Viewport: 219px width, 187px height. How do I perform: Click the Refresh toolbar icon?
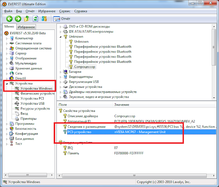tap(36, 19)
